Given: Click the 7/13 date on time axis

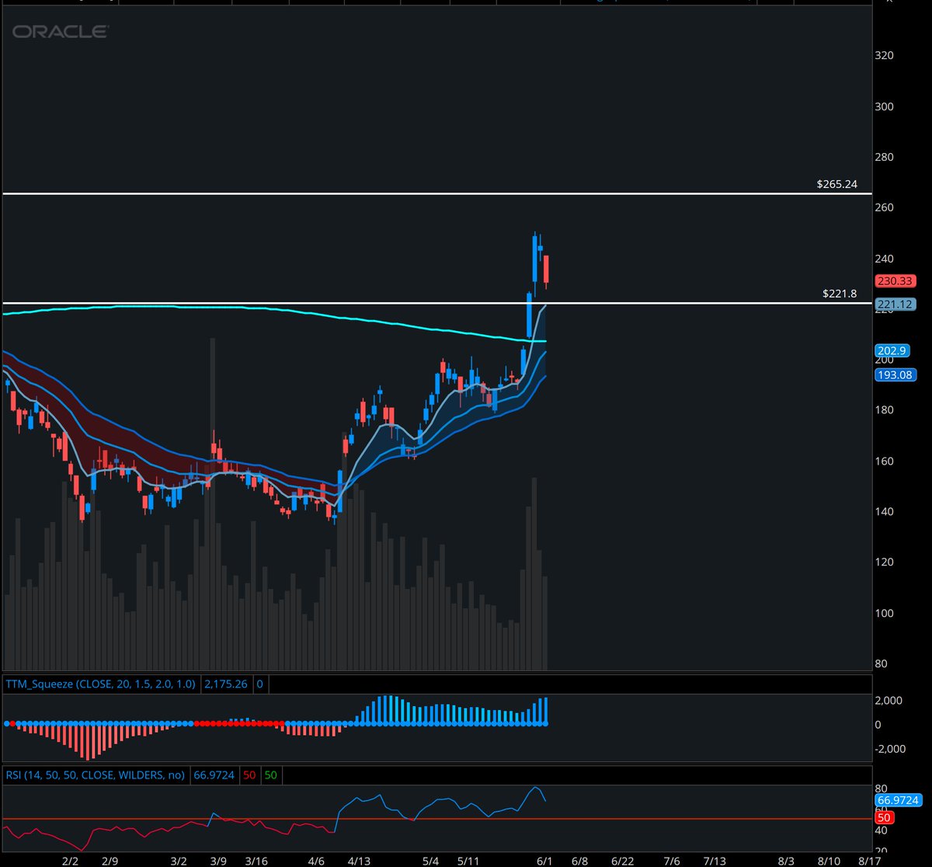Looking at the screenshot, I should pos(715,861).
